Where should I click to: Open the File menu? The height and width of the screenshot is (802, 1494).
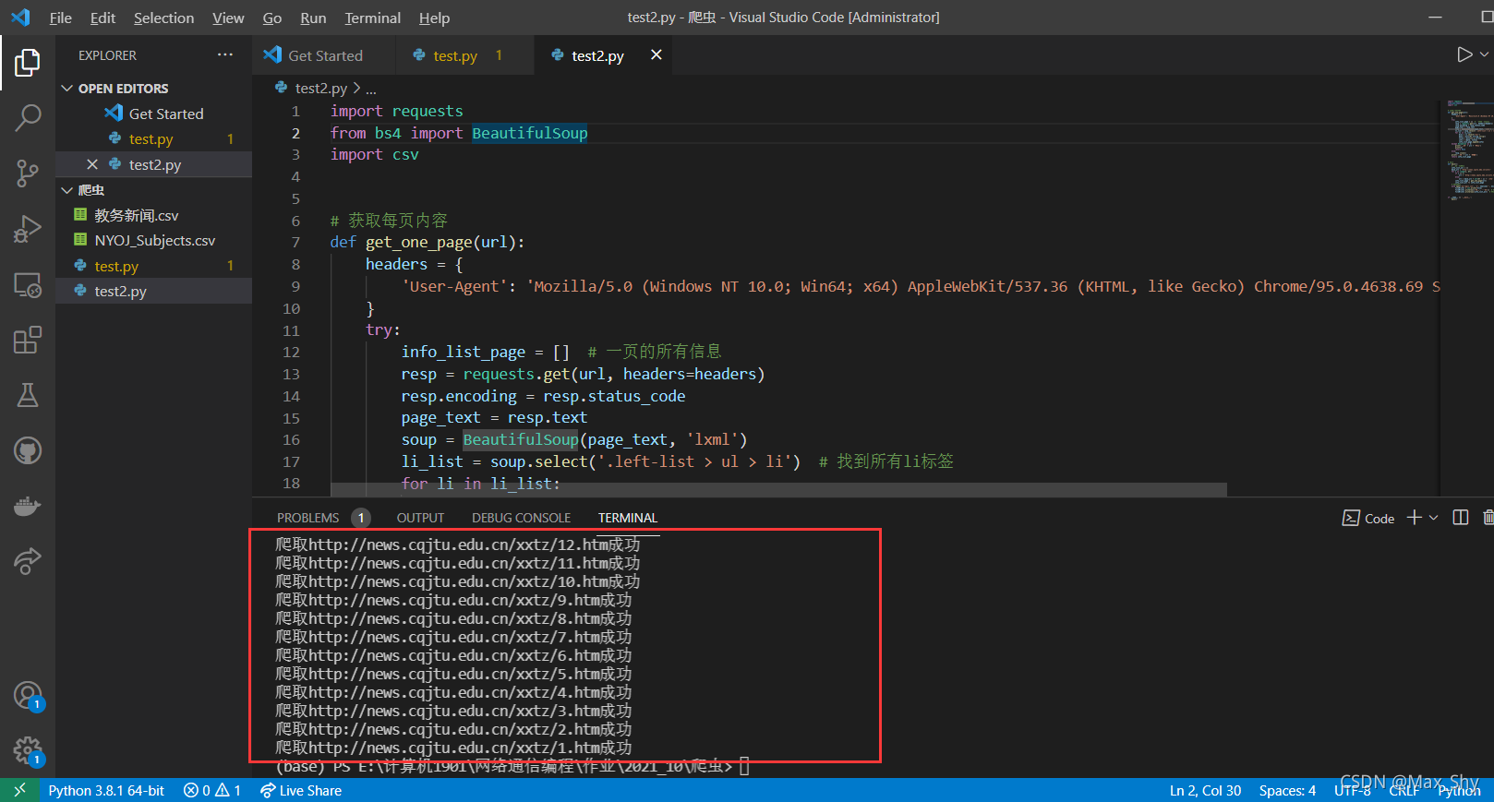coord(60,18)
